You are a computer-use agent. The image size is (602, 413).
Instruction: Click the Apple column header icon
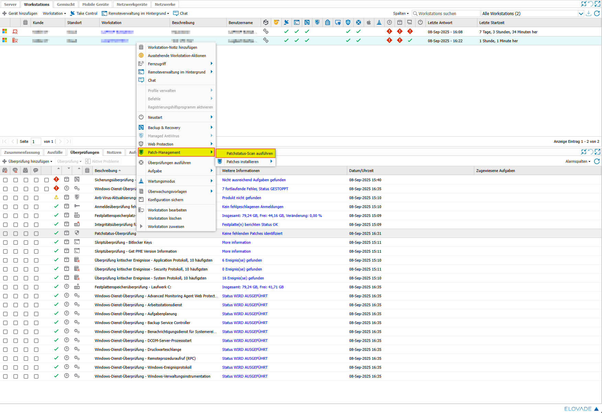[x=368, y=23]
